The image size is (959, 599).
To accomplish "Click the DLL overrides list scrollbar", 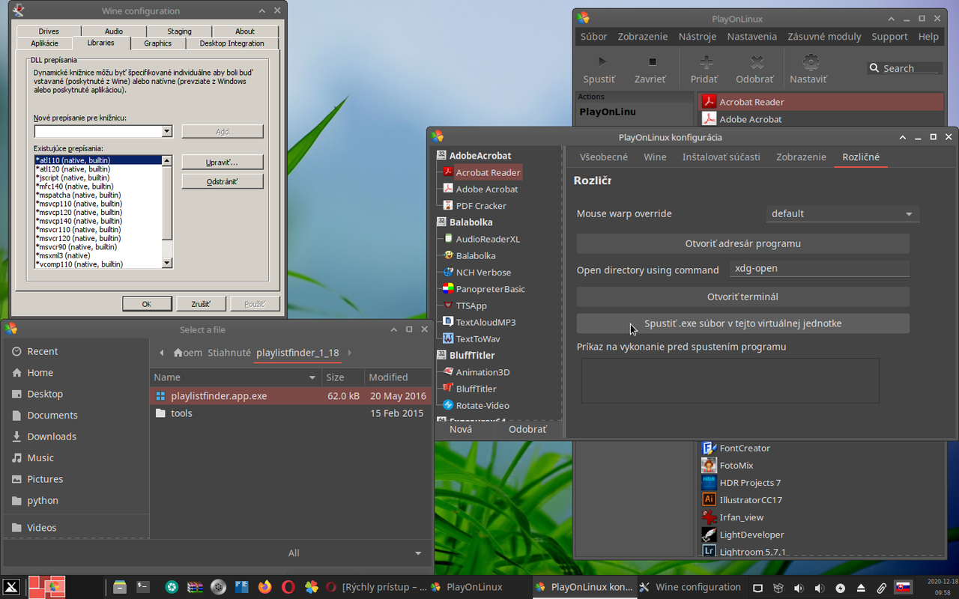I will [x=167, y=212].
